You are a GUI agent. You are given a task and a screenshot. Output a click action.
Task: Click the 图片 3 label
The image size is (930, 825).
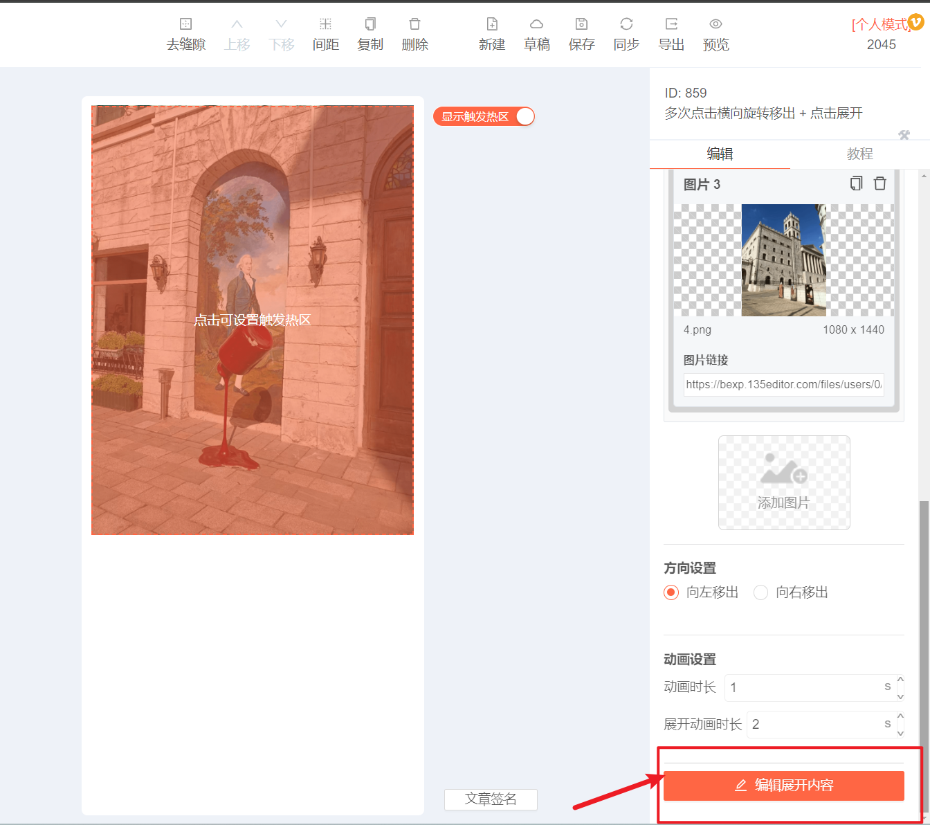(702, 185)
